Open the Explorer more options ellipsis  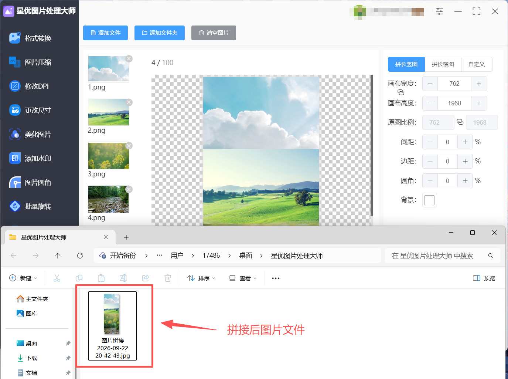point(276,278)
